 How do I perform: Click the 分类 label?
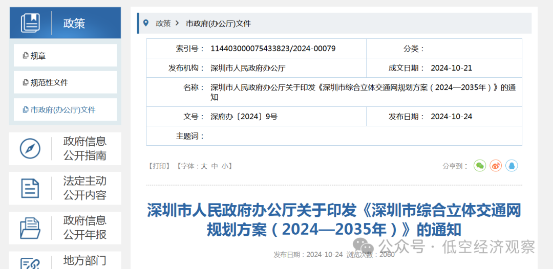pyautogui.click(x=414, y=49)
